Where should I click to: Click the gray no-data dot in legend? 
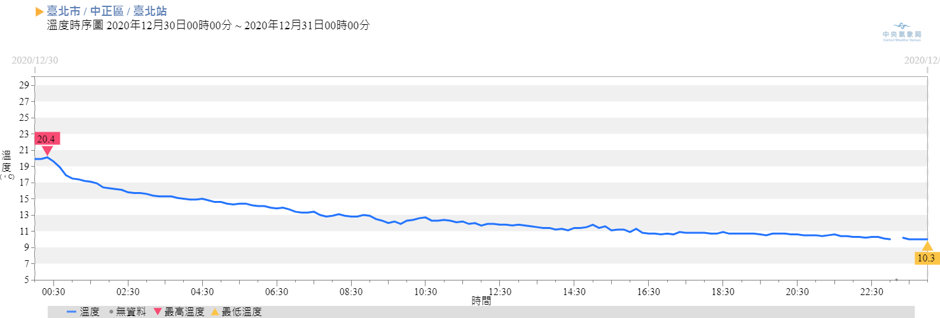pos(111,312)
